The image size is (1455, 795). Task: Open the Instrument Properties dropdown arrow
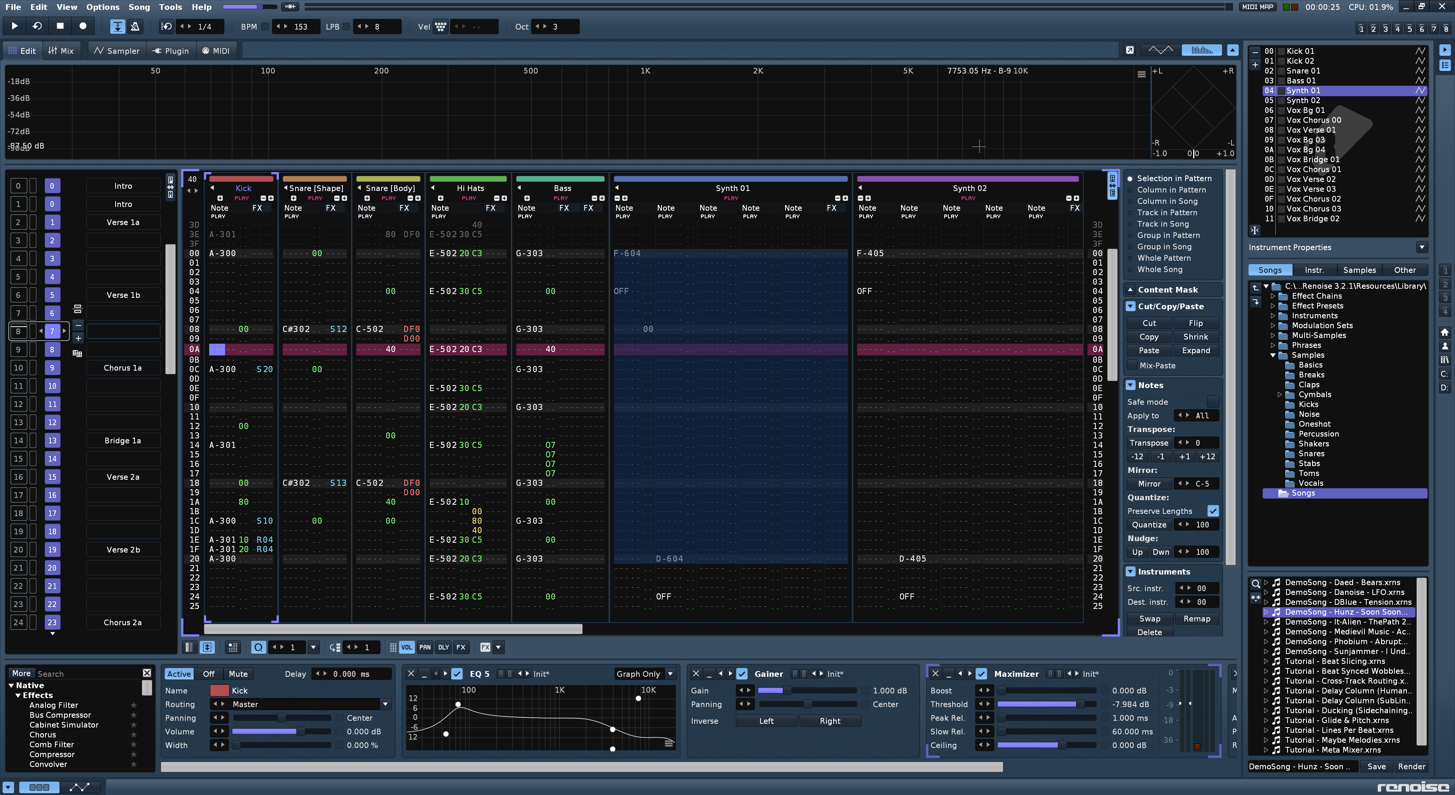[1422, 247]
